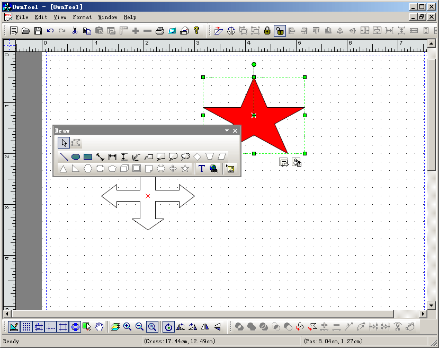
Task: Click the zoom in magnifier
Action: click(128, 327)
